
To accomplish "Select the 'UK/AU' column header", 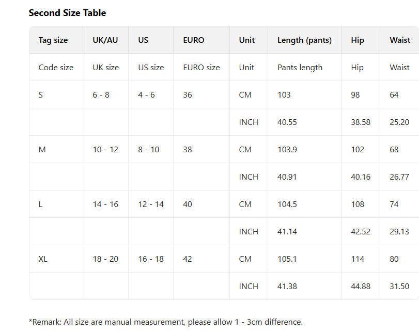I will click(x=105, y=40).
